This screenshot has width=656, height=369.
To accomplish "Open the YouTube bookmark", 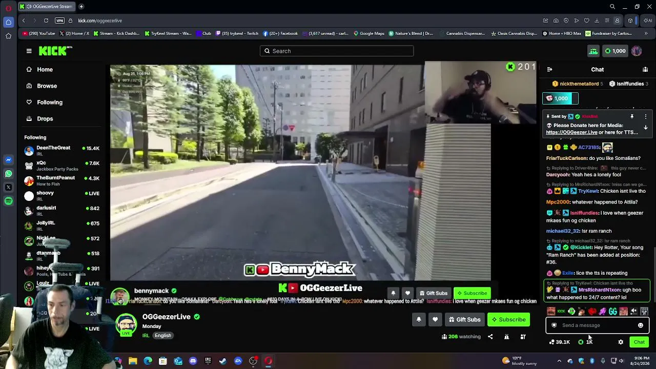I will pos(39,33).
